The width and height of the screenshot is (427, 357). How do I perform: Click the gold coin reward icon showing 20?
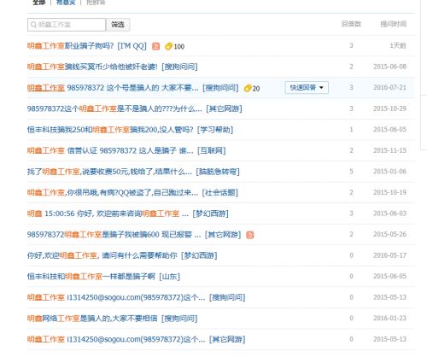(248, 88)
